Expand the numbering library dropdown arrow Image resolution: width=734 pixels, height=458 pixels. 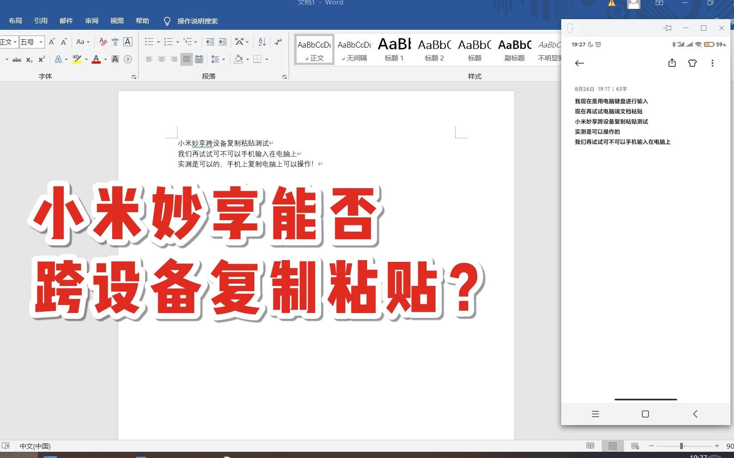178,42
